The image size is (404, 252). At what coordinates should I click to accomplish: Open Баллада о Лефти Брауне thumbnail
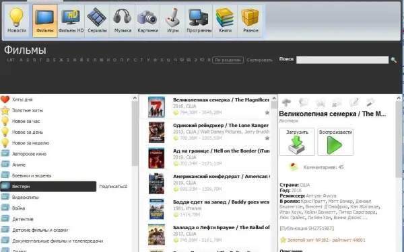point(156,235)
